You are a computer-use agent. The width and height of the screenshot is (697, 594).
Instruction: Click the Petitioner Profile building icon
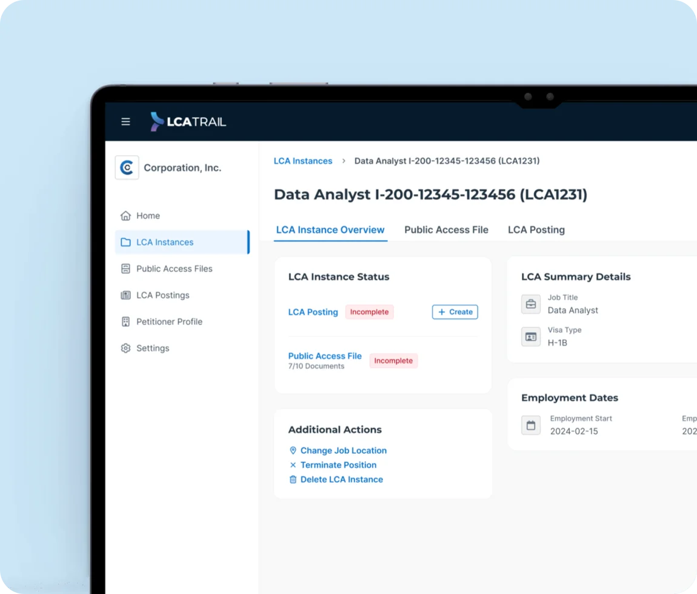(x=126, y=321)
